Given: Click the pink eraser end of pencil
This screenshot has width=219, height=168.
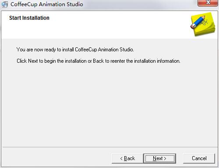Looking at the screenshot, I should [x=193, y=26].
